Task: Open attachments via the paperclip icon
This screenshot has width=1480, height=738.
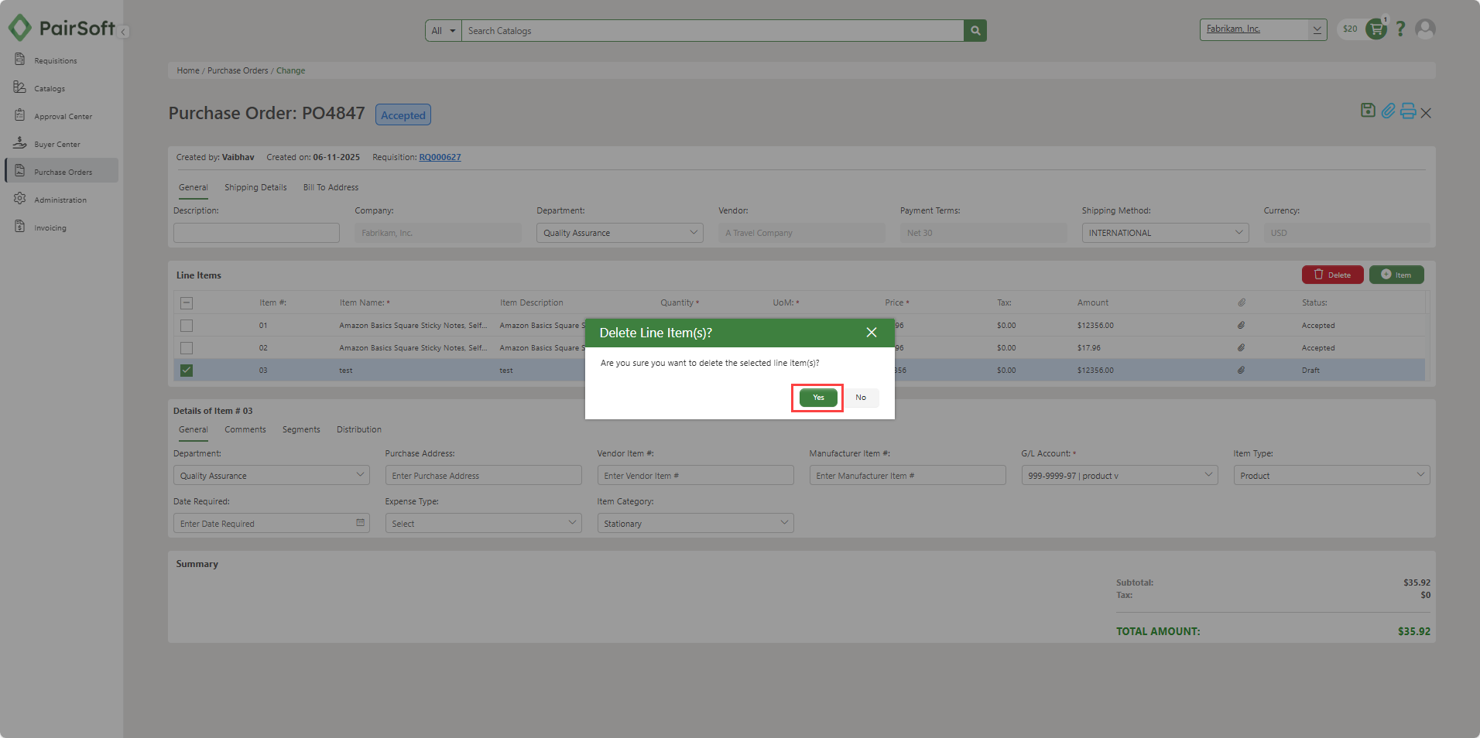Action: tap(1389, 111)
